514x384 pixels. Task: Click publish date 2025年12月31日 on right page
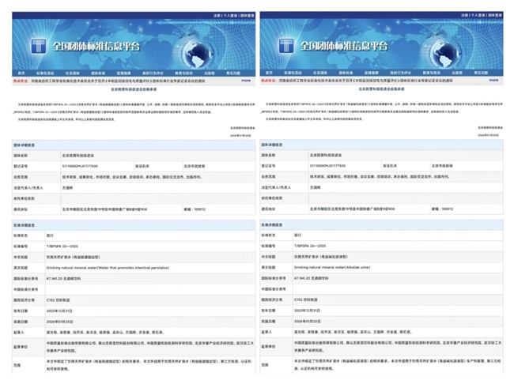[307, 311]
